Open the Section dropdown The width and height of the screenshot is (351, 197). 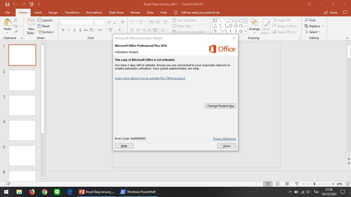click(x=46, y=32)
